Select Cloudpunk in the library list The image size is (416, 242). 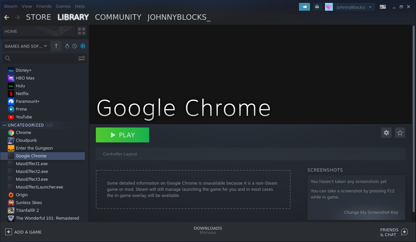(x=43, y=140)
